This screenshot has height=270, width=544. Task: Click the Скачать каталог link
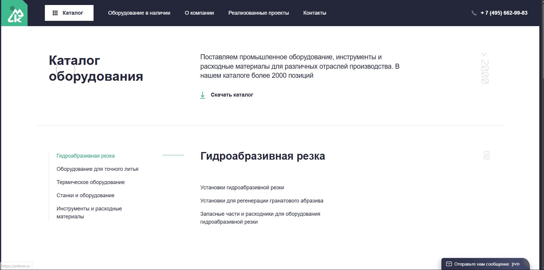(x=232, y=95)
